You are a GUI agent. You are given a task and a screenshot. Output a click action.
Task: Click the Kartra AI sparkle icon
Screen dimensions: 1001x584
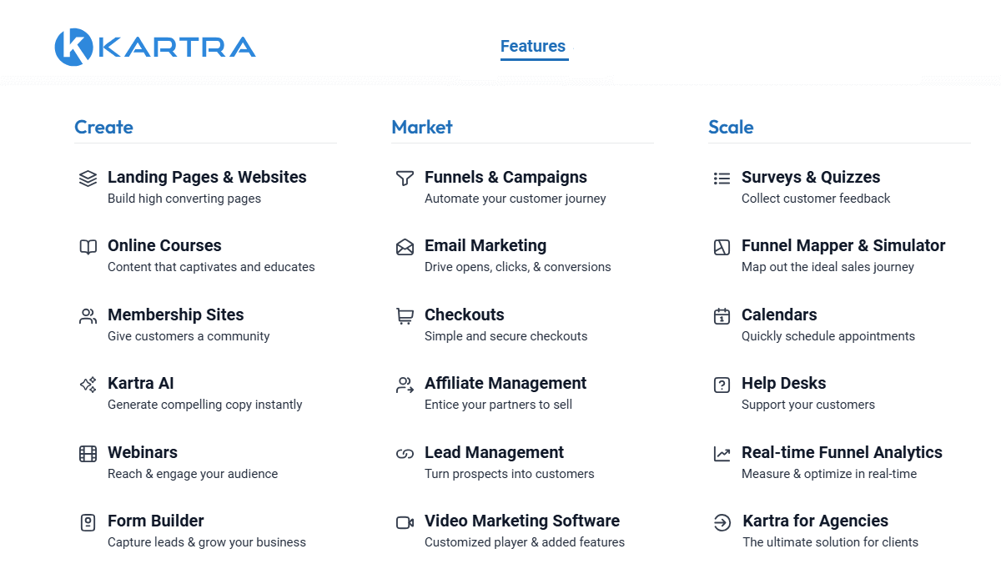pyautogui.click(x=88, y=385)
